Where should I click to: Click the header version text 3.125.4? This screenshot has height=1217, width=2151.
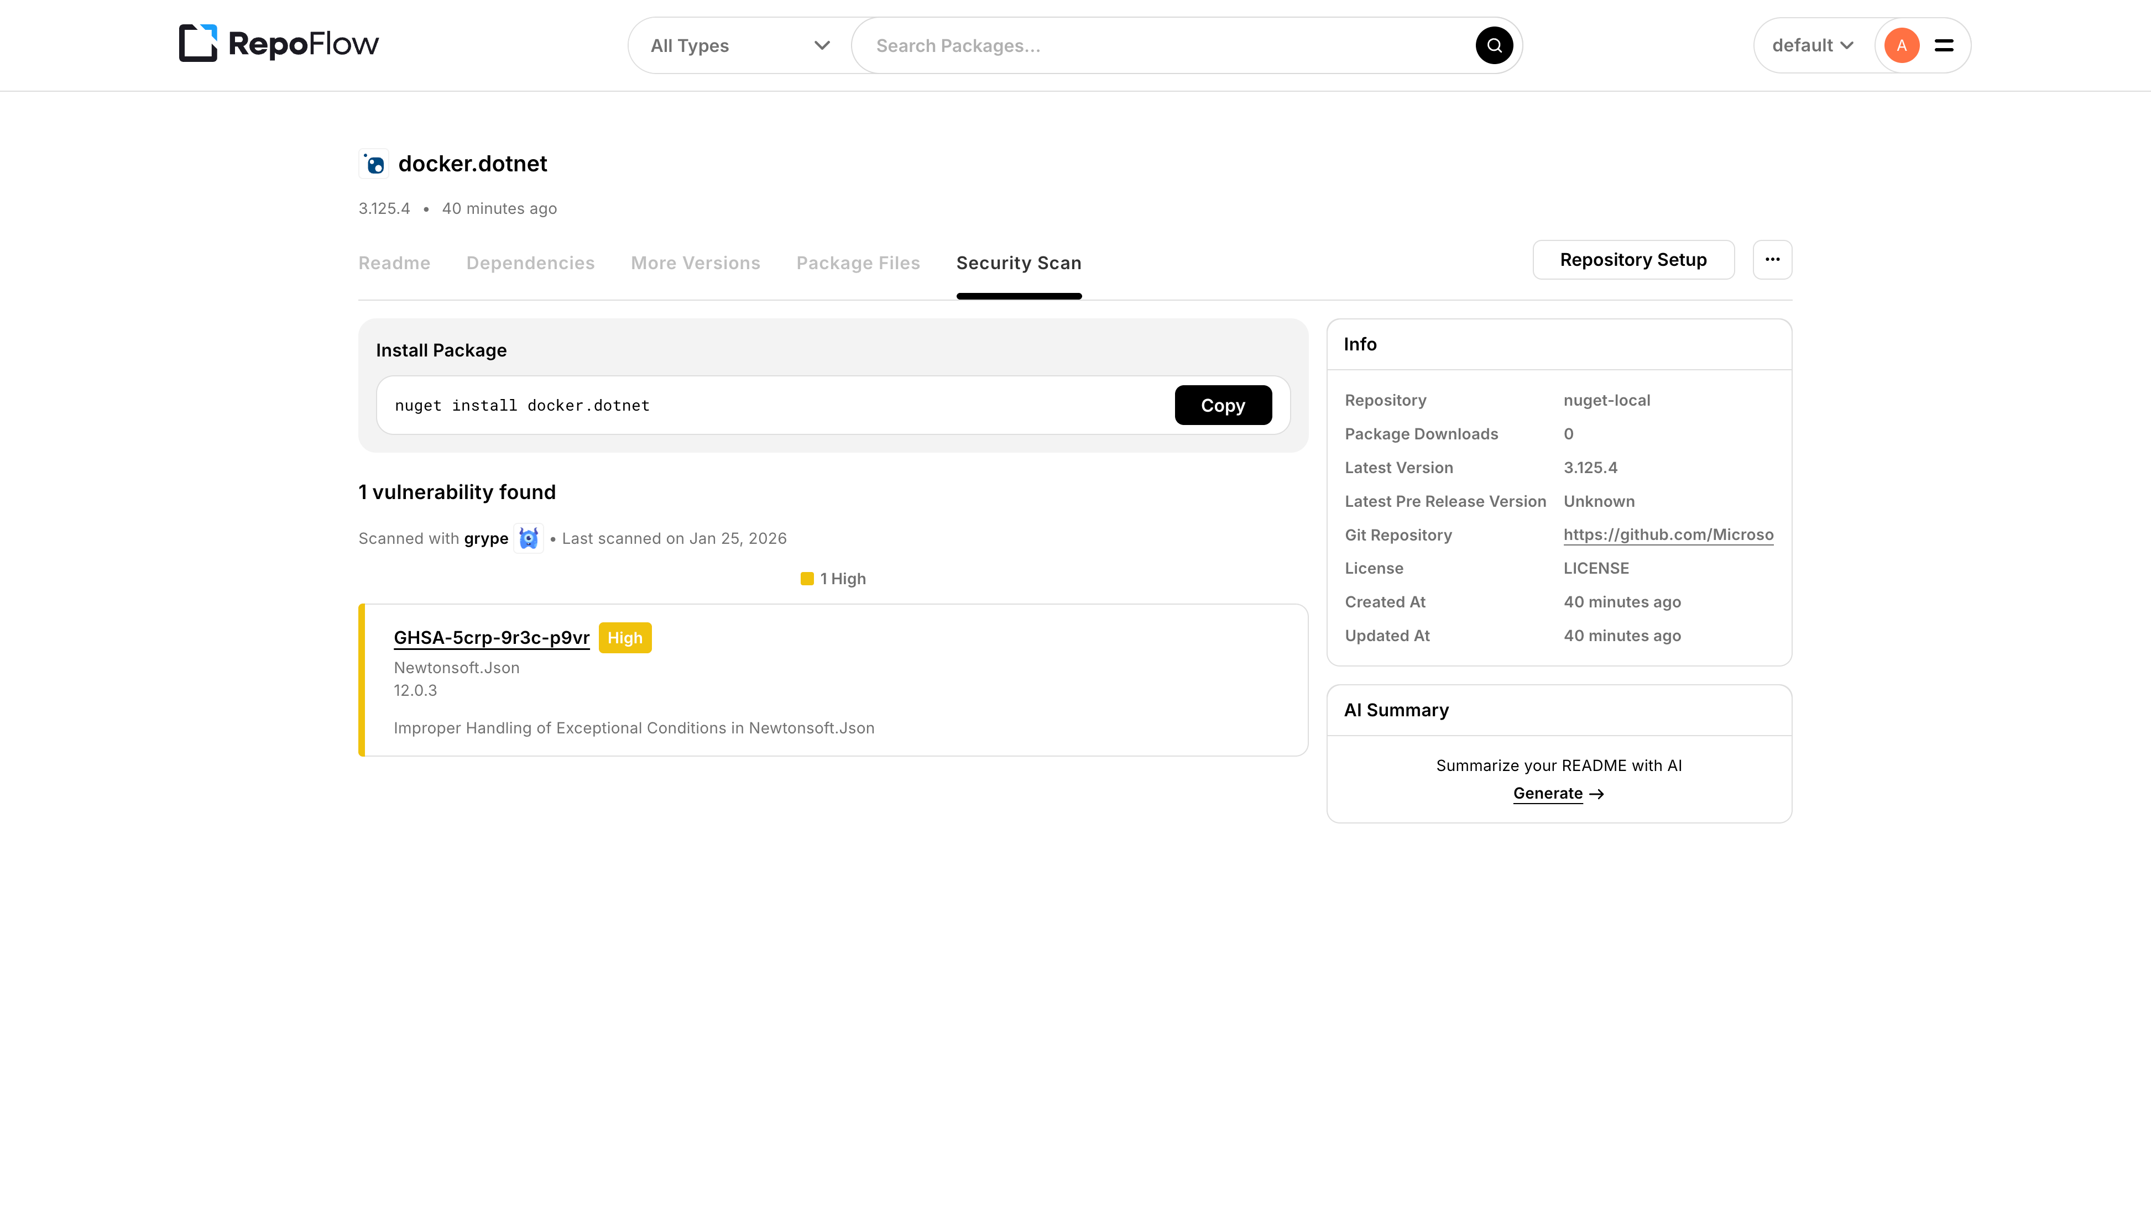pyautogui.click(x=384, y=209)
